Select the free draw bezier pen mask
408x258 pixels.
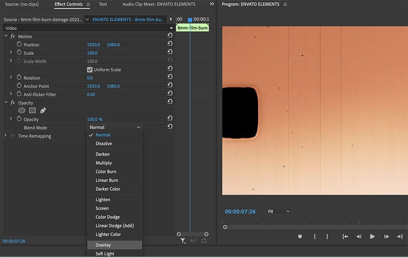click(43, 110)
